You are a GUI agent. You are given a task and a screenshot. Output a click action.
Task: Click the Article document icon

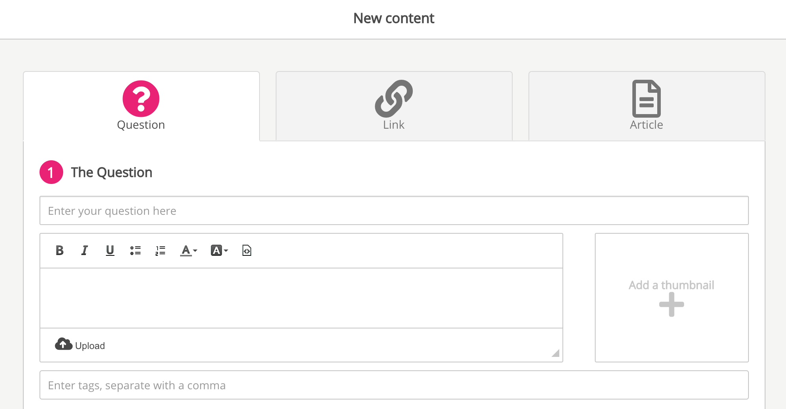click(647, 99)
